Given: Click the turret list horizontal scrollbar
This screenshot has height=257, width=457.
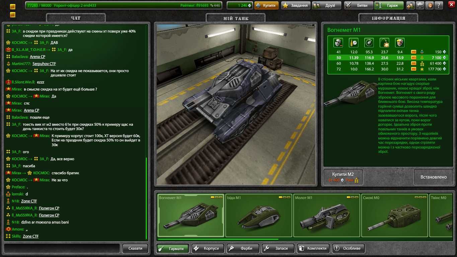Looking at the screenshot, I should pos(218,239).
